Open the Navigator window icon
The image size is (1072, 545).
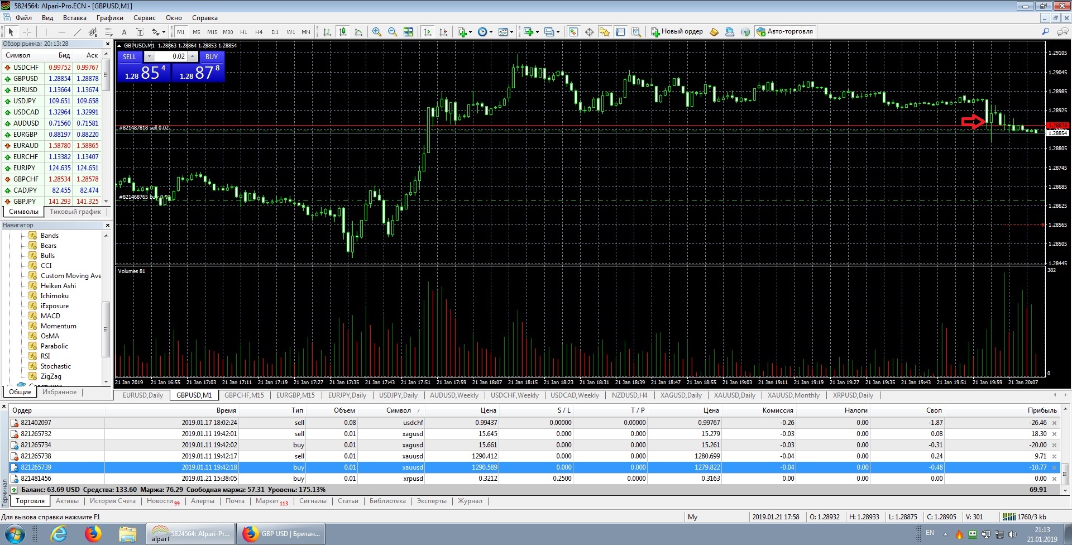click(x=605, y=32)
